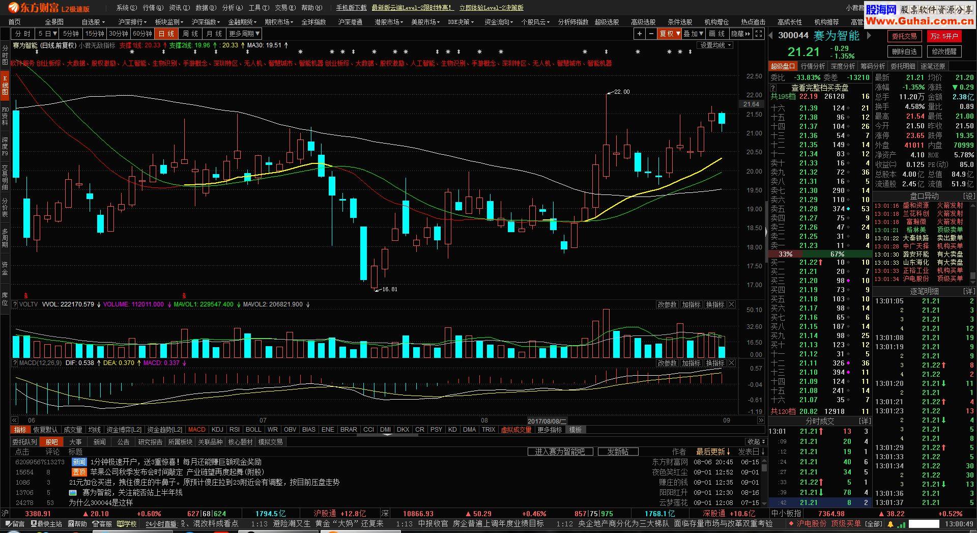
Task: Open 研究报告 tab in news panel
Action: [x=150, y=442]
